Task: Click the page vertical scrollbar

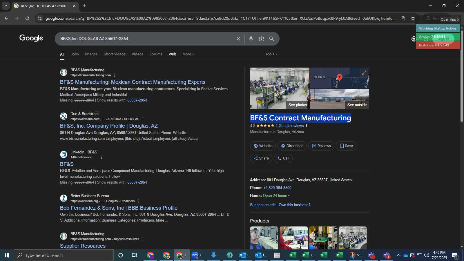Action: coord(462,76)
